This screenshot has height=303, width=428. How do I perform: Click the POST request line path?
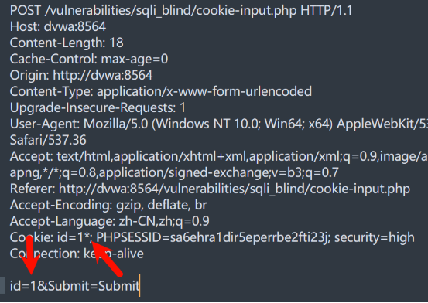(x=170, y=11)
